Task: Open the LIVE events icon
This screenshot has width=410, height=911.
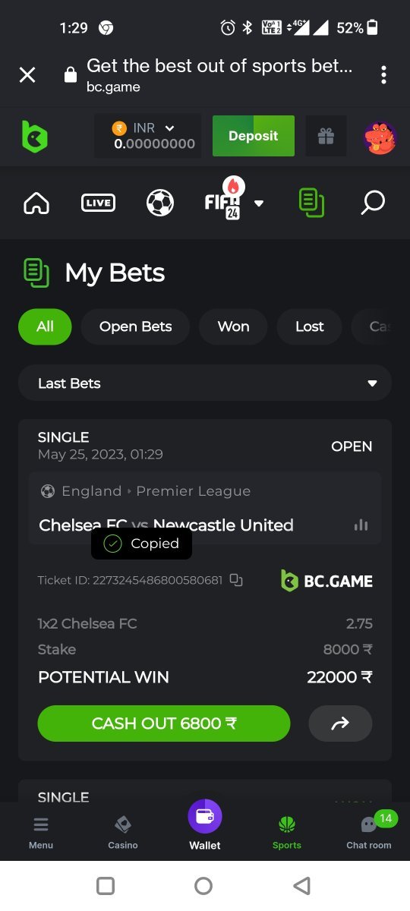Action: pos(98,203)
